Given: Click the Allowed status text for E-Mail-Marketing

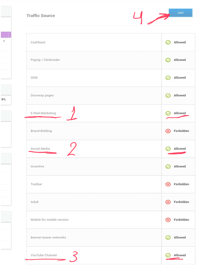Looking at the screenshot, I should point(180,113).
